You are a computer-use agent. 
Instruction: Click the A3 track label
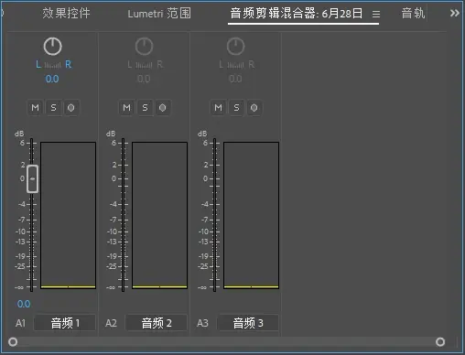point(202,323)
